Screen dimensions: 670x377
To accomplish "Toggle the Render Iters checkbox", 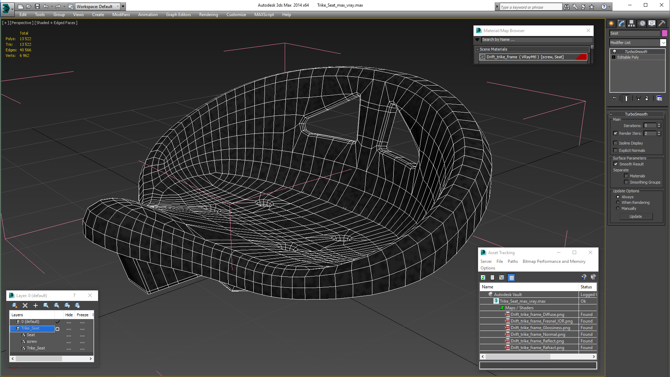I will [x=616, y=133].
